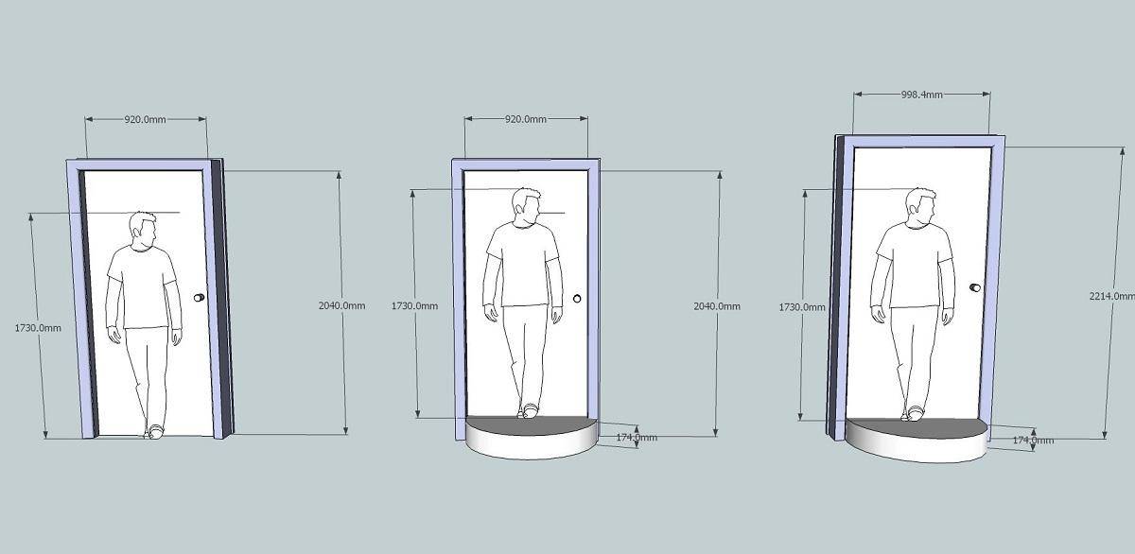Select the middle door's round knob

(x=577, y=299)
